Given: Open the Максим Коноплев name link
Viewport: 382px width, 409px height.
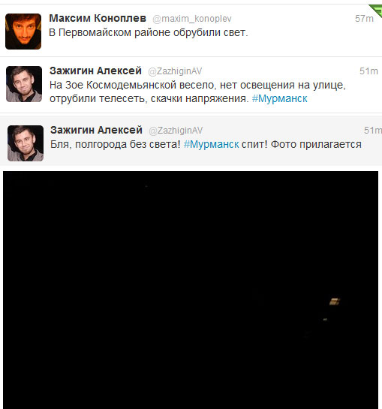Looking at the screenshot, I should pyautogui.click(x=98, y=18).
